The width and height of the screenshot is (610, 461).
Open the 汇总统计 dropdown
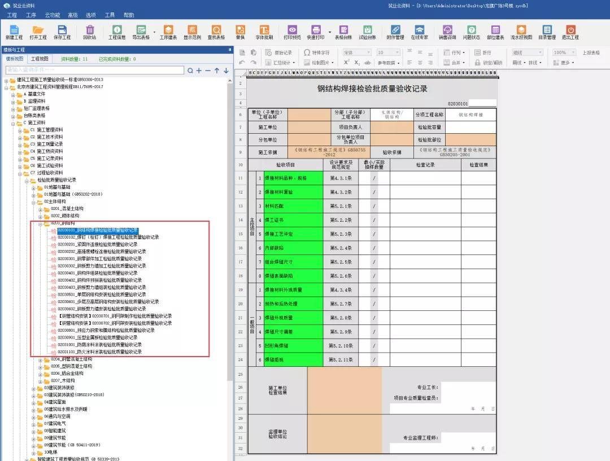(280, 62)
